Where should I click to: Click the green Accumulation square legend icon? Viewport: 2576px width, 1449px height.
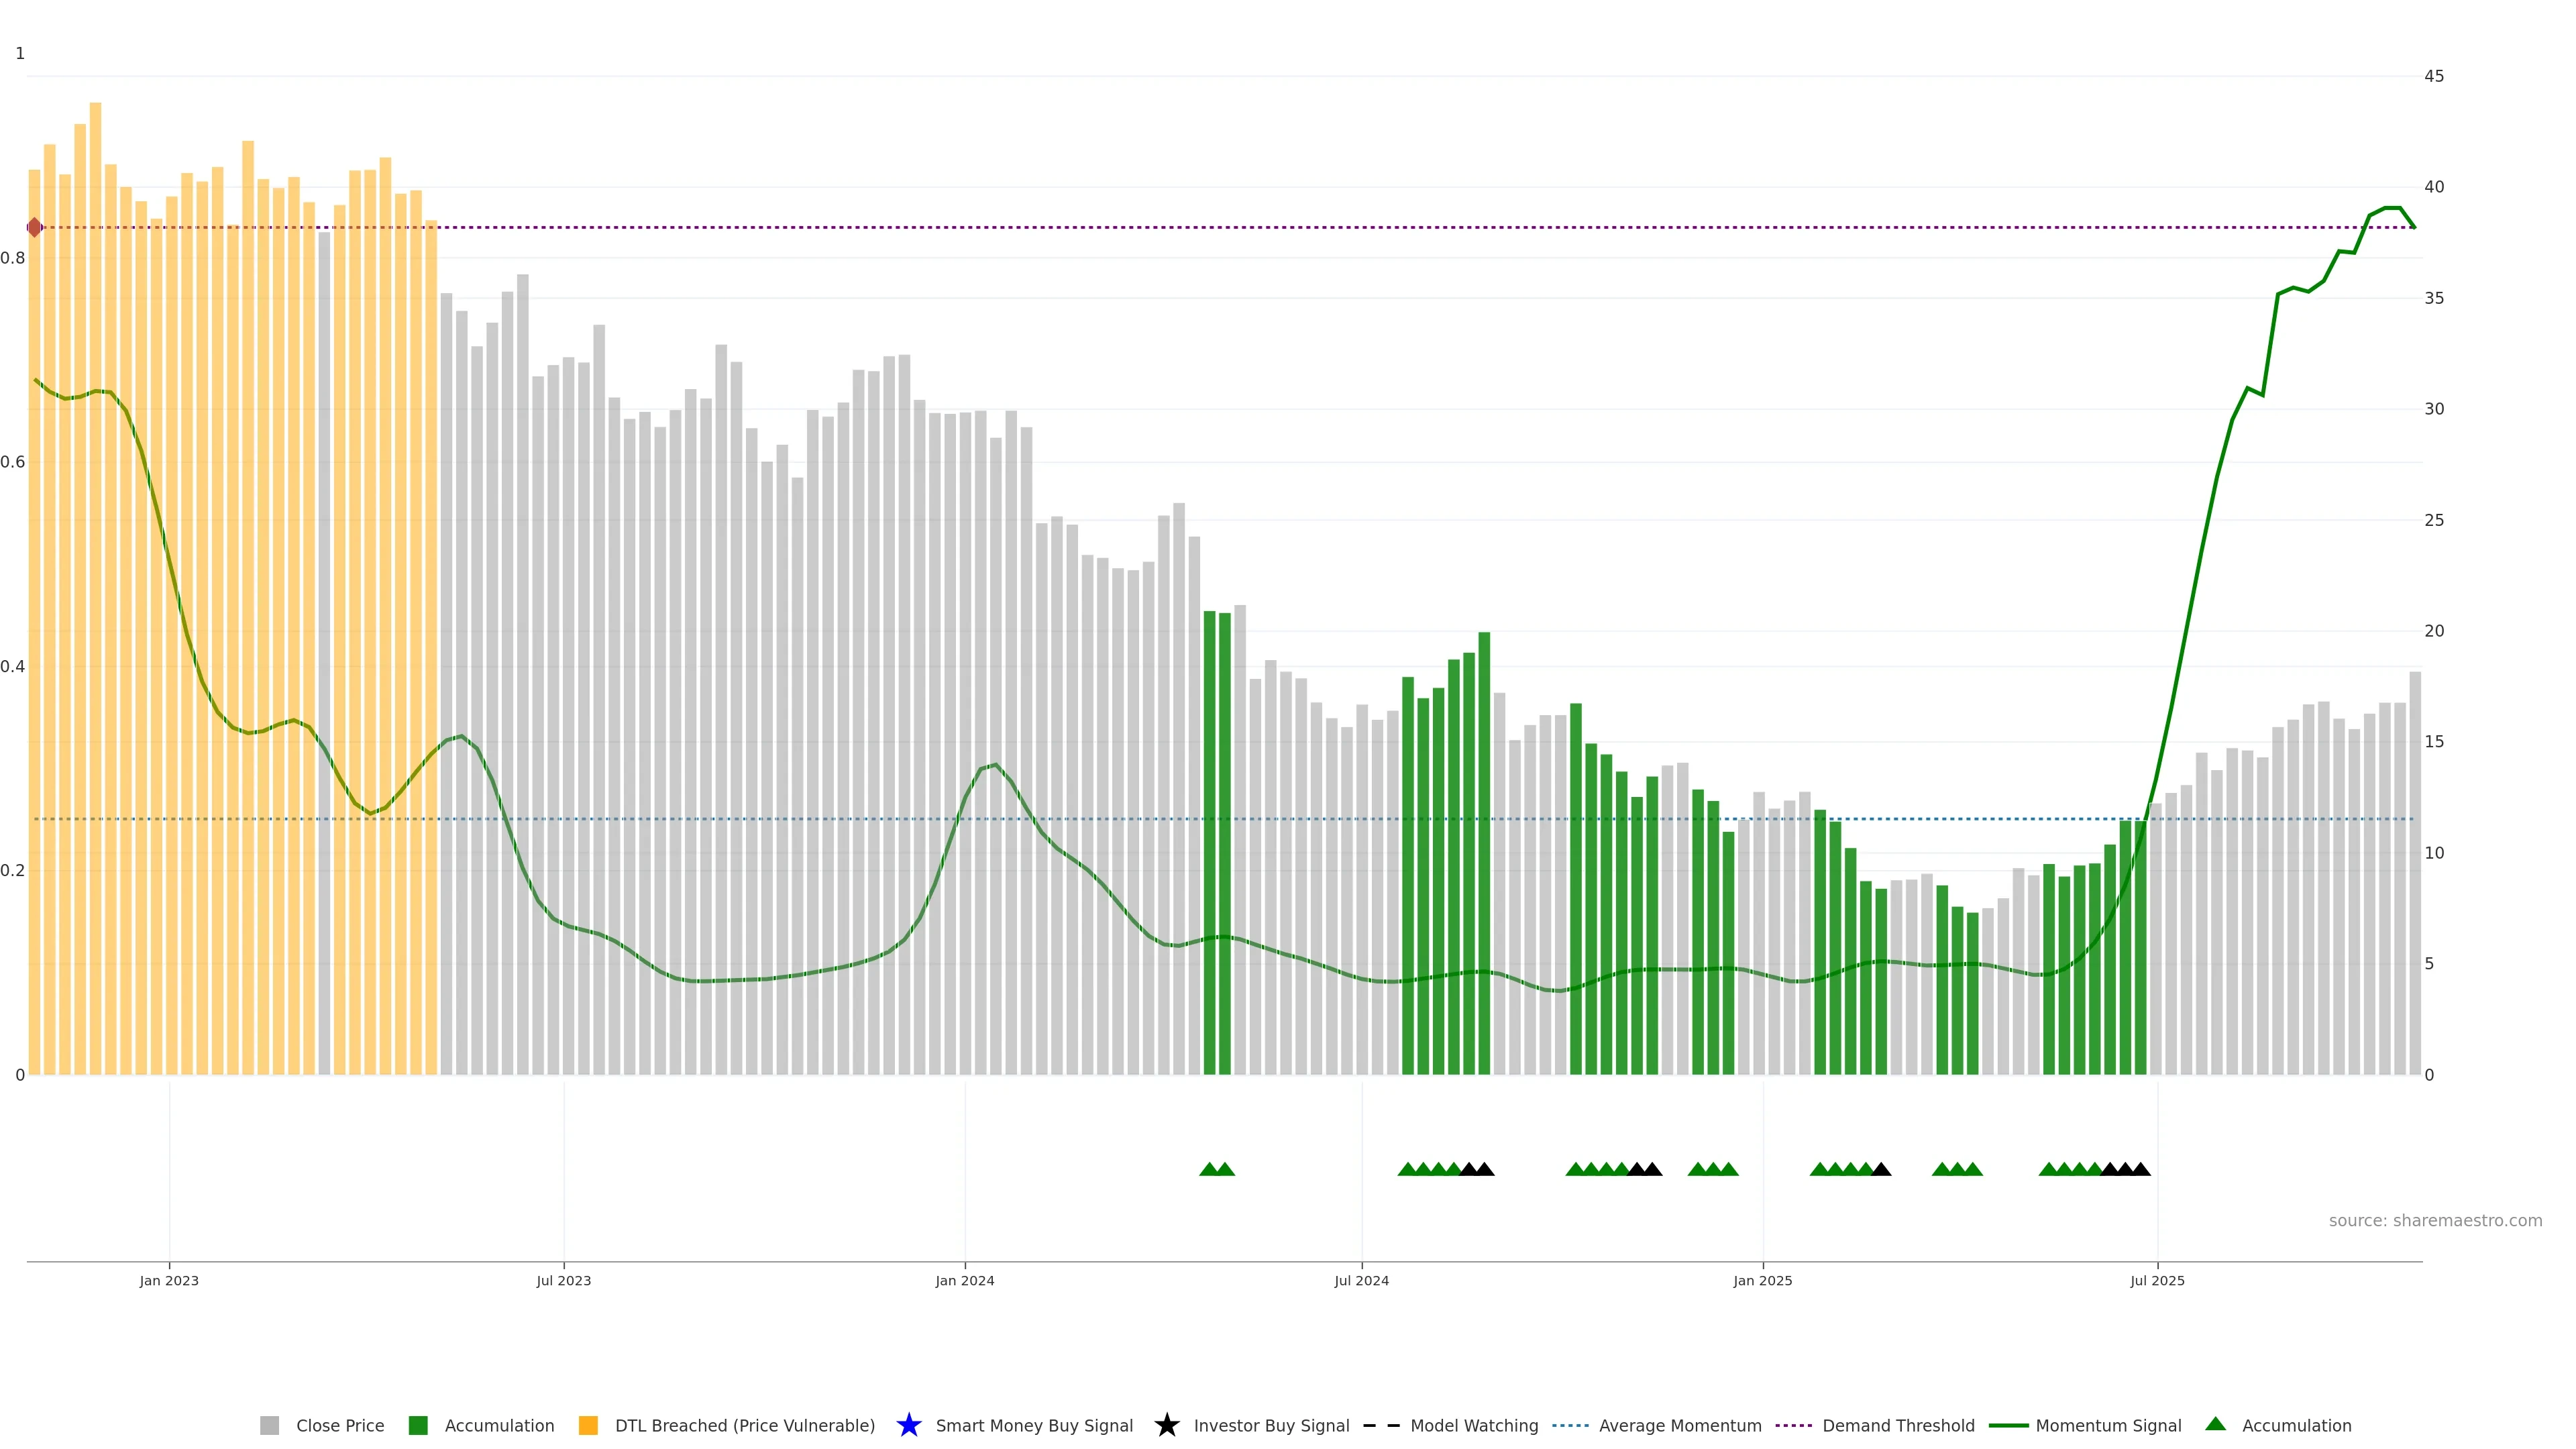(418, 1425)
